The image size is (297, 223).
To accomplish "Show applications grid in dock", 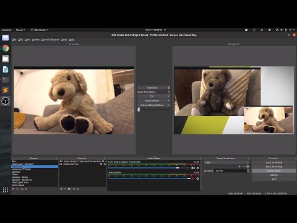I will [x=6, y=190].
